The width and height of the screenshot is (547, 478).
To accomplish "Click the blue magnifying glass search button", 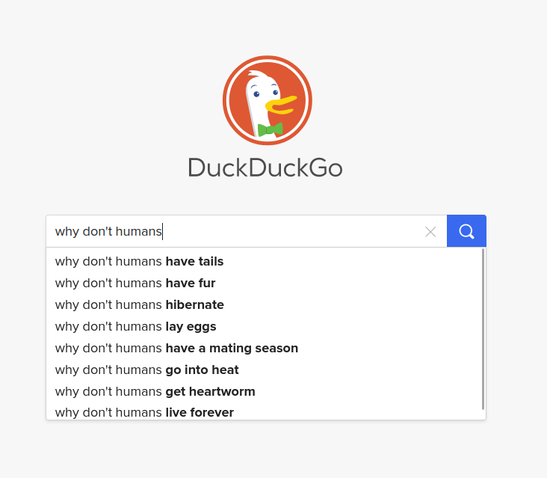I will (x=466, y=231).
